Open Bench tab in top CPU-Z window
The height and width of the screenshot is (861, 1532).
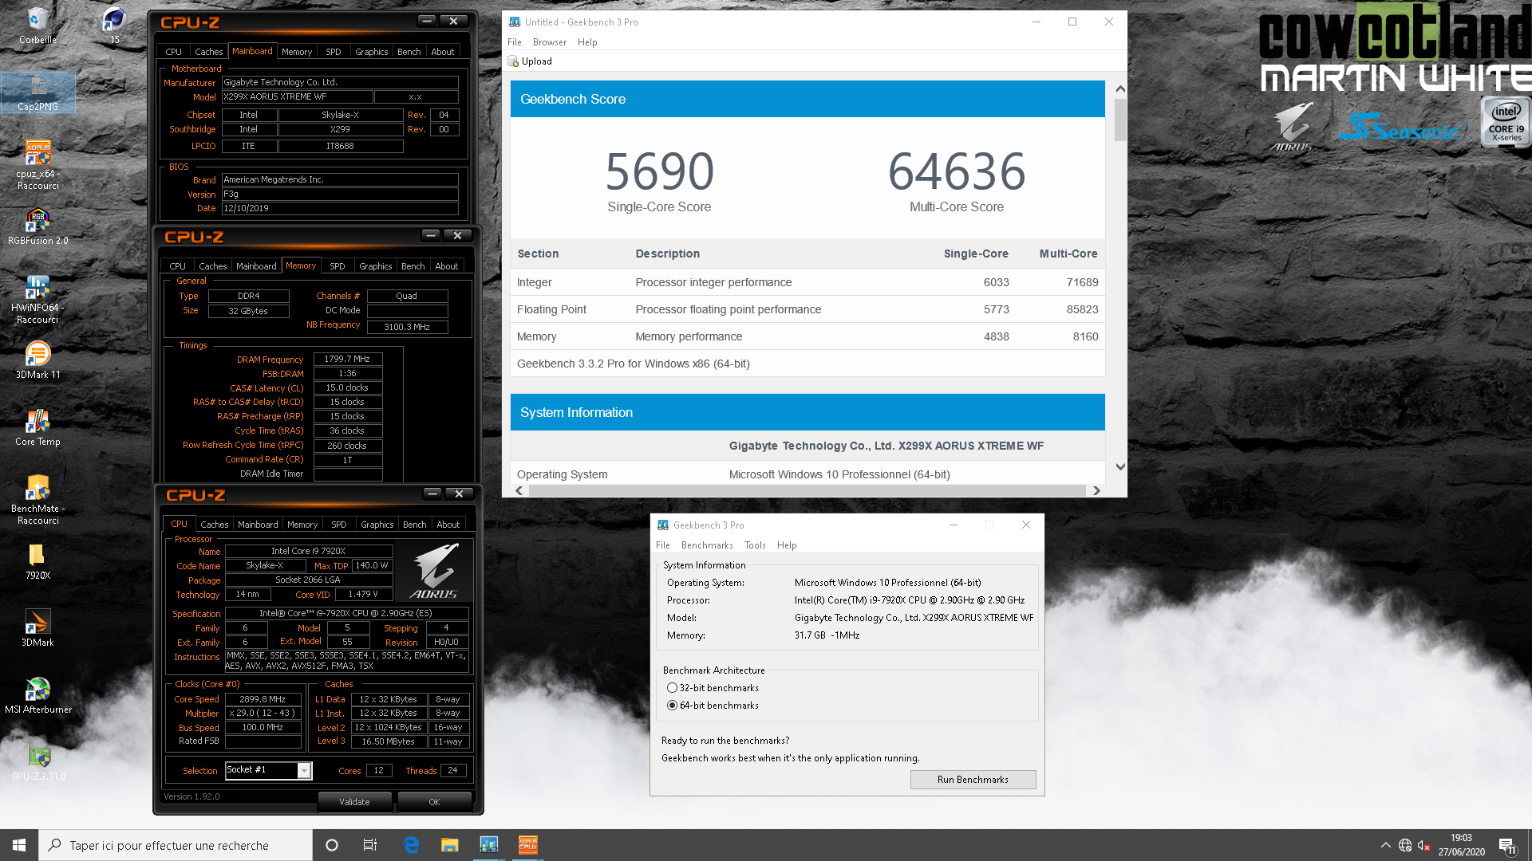(409, 52)
